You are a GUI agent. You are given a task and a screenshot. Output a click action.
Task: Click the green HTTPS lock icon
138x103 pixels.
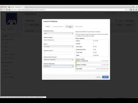12,10
